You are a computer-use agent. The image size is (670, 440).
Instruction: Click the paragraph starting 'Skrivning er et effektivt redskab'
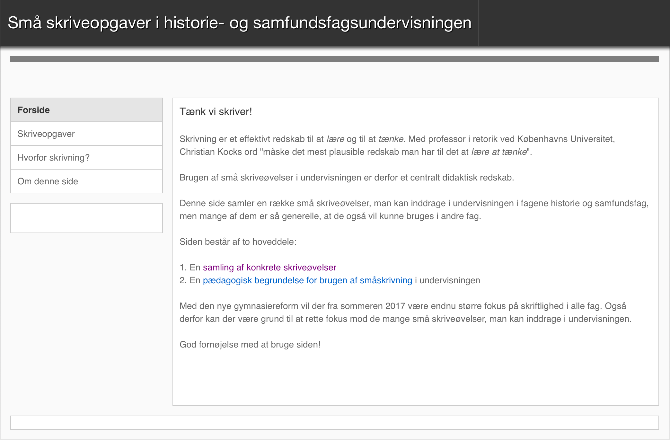pos(397,145)
